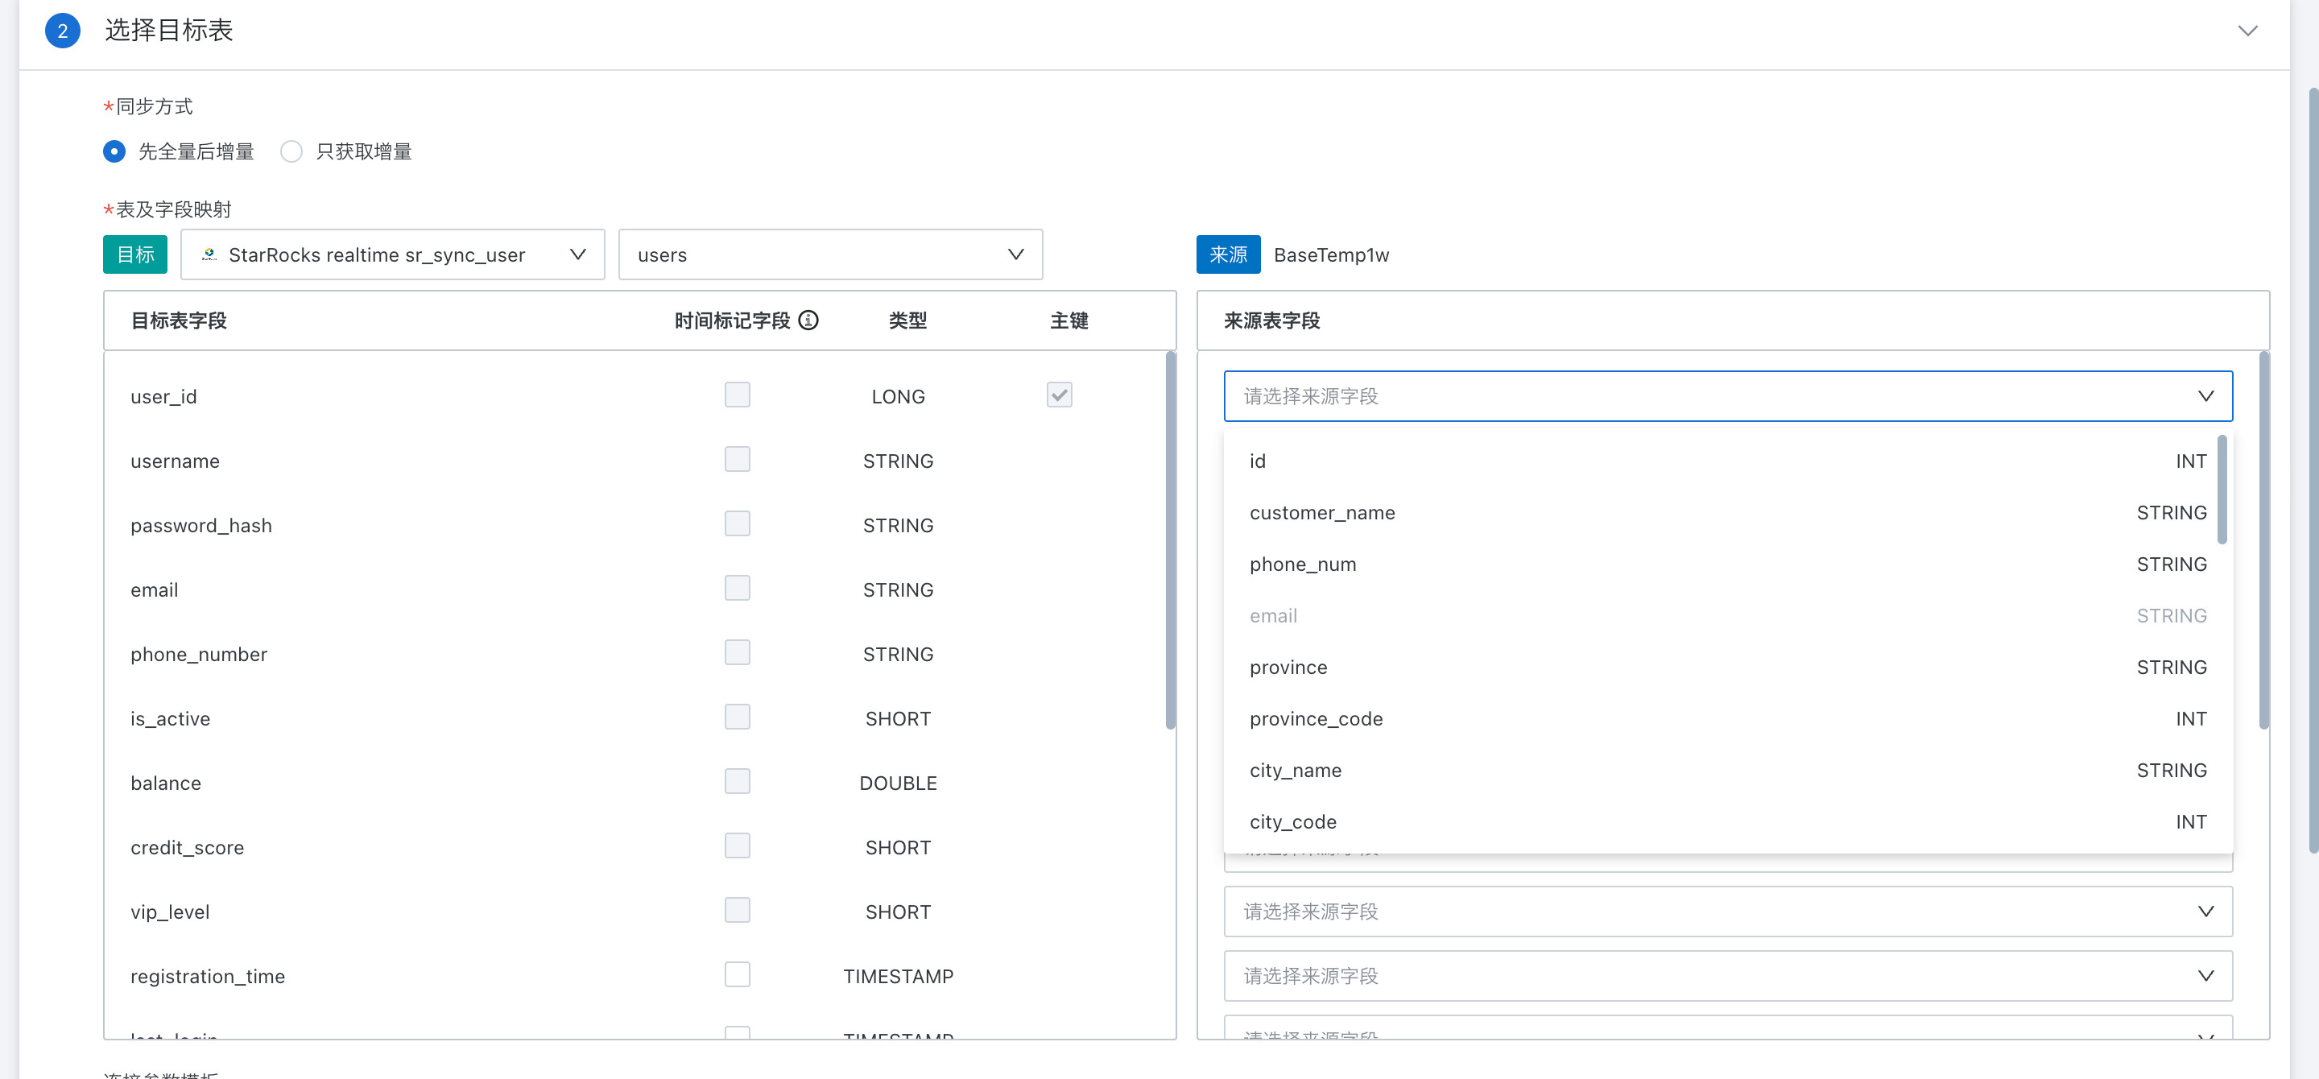Pick city_name STRING option

pyautogui.click(x=1295, y=771)
